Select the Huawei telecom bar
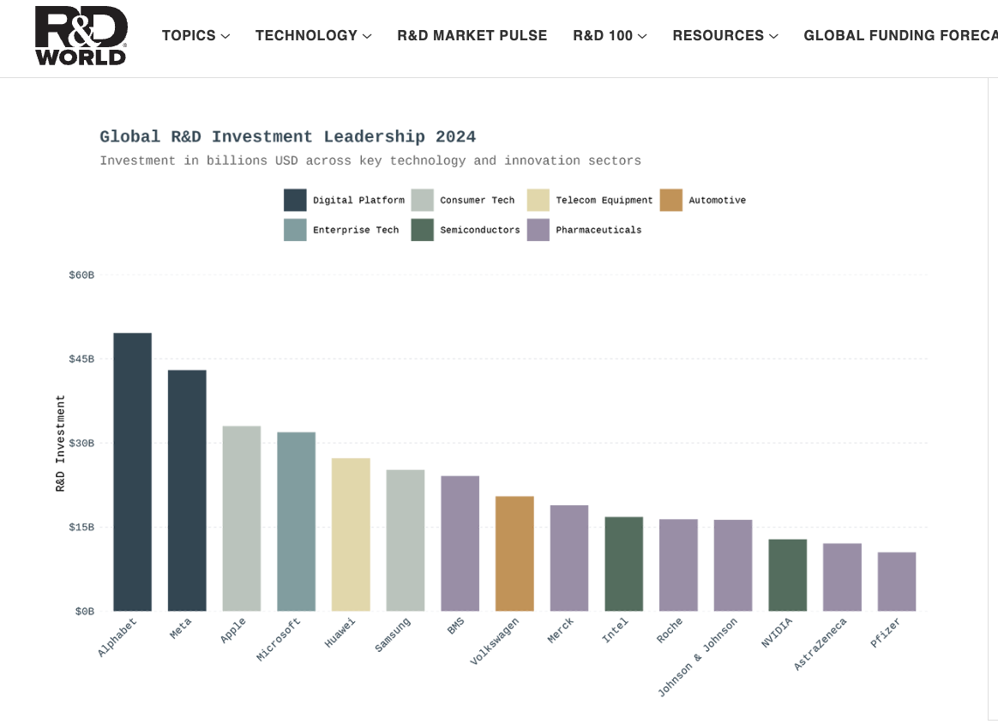Image resolution: width=998 pixels, height=724 pixels. (x=351, y=535)
